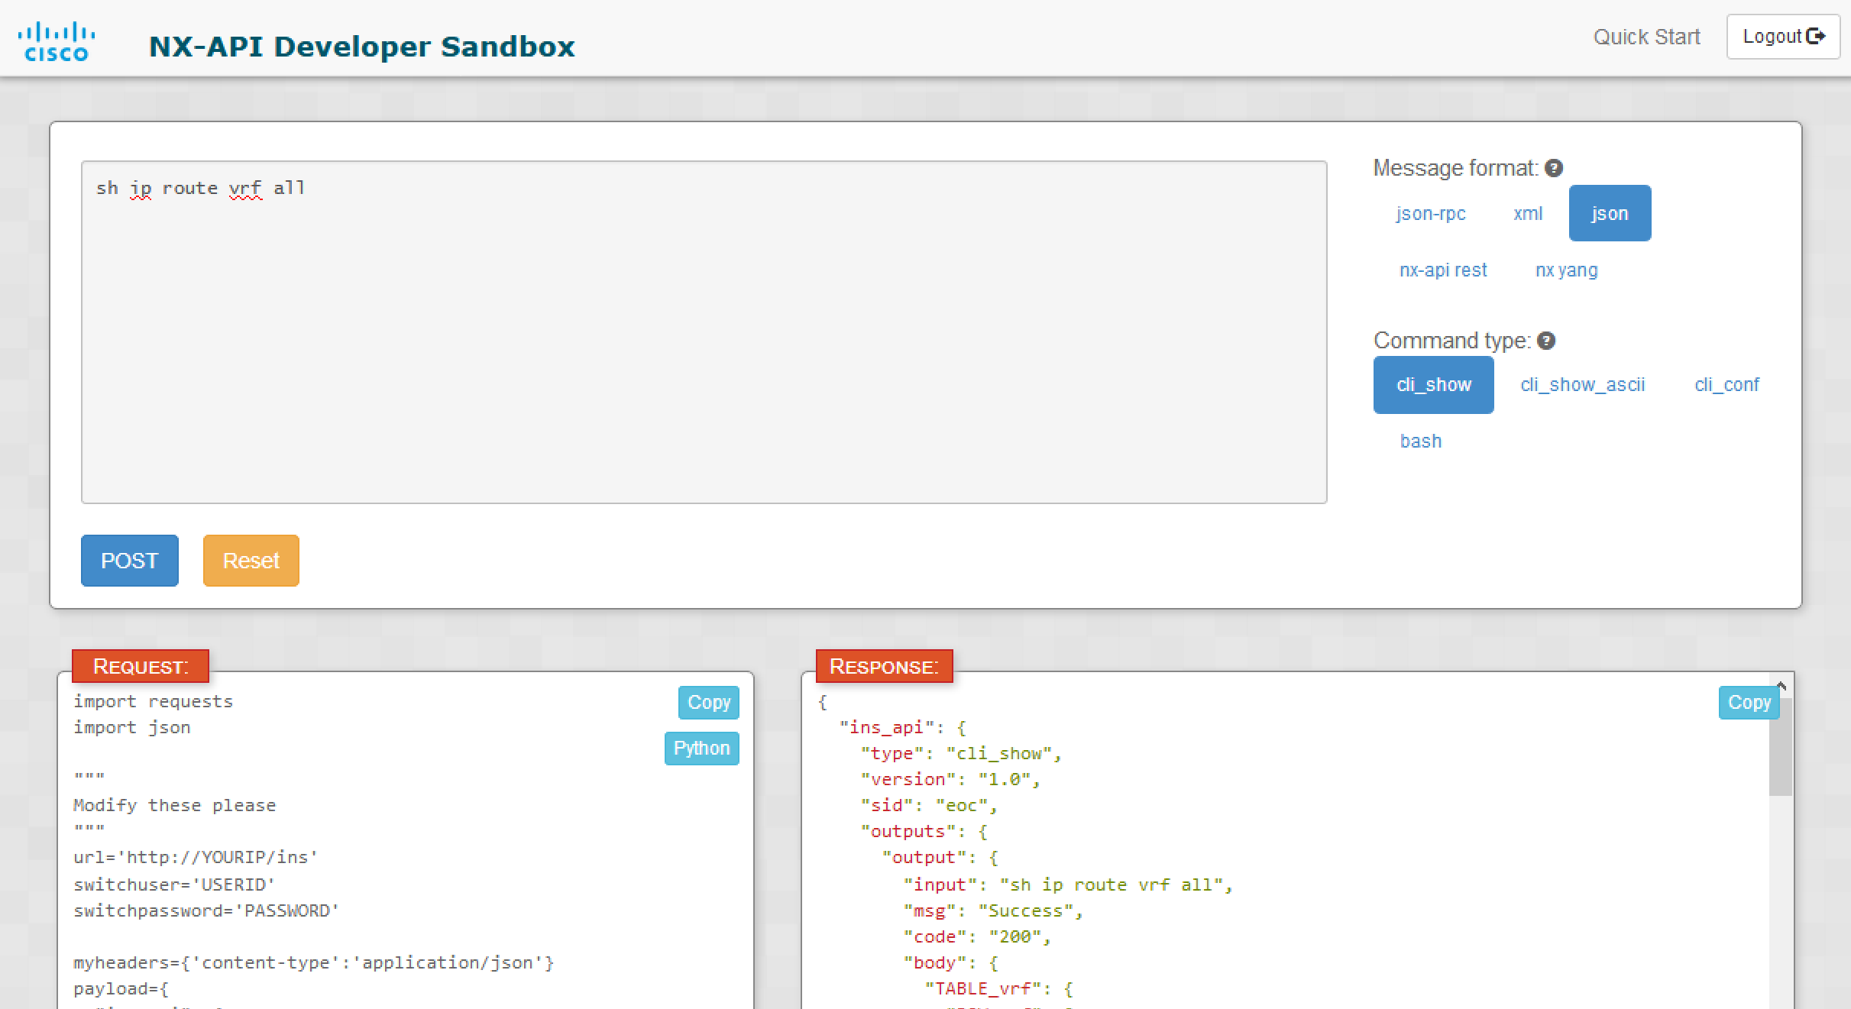Screen dimensions: 1851x1009
Task: Select json message format
Action: click(1610, 213)
